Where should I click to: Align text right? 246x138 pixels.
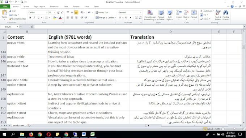[x=76, y=18]
